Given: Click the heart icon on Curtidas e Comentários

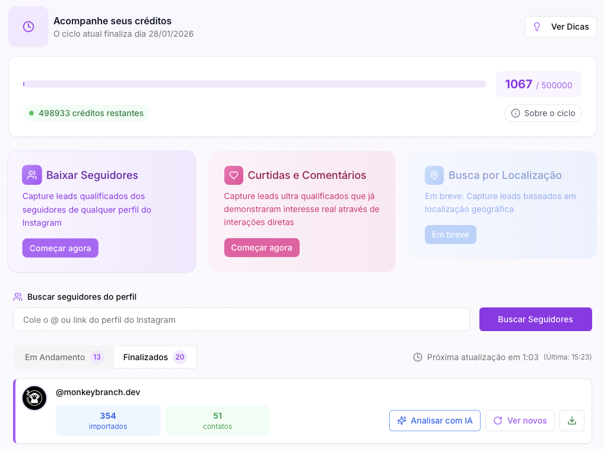Looking at the screenshot, I should pyautogui.click(x=234, y=175).
